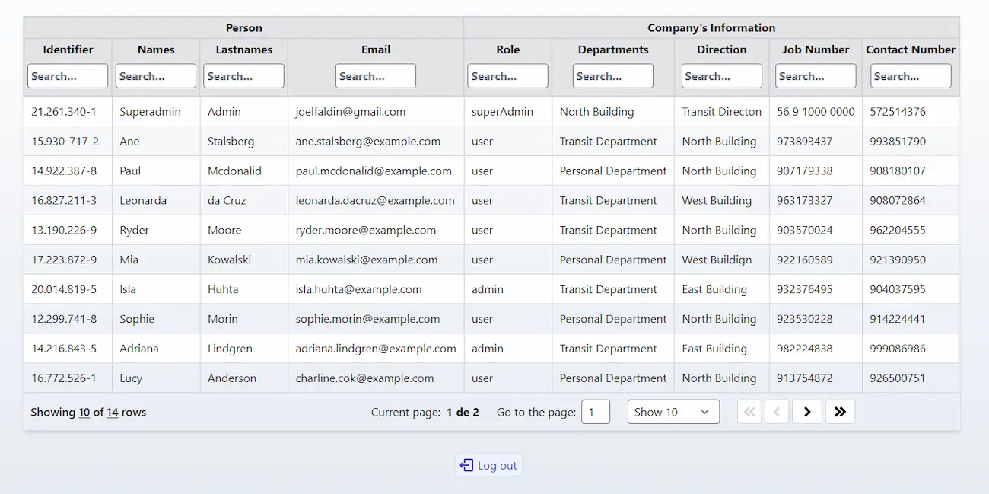Click the Departments search box
The height and width of the screenshot is (494, 989).
[x=612, y=75]
